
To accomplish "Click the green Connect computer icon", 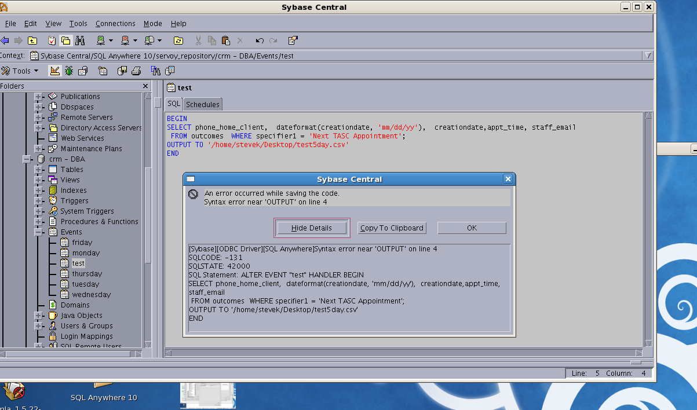I will pos(101,41).
